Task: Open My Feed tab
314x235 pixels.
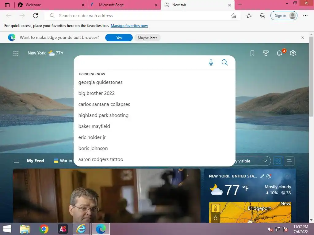Action: click(35, 161)
